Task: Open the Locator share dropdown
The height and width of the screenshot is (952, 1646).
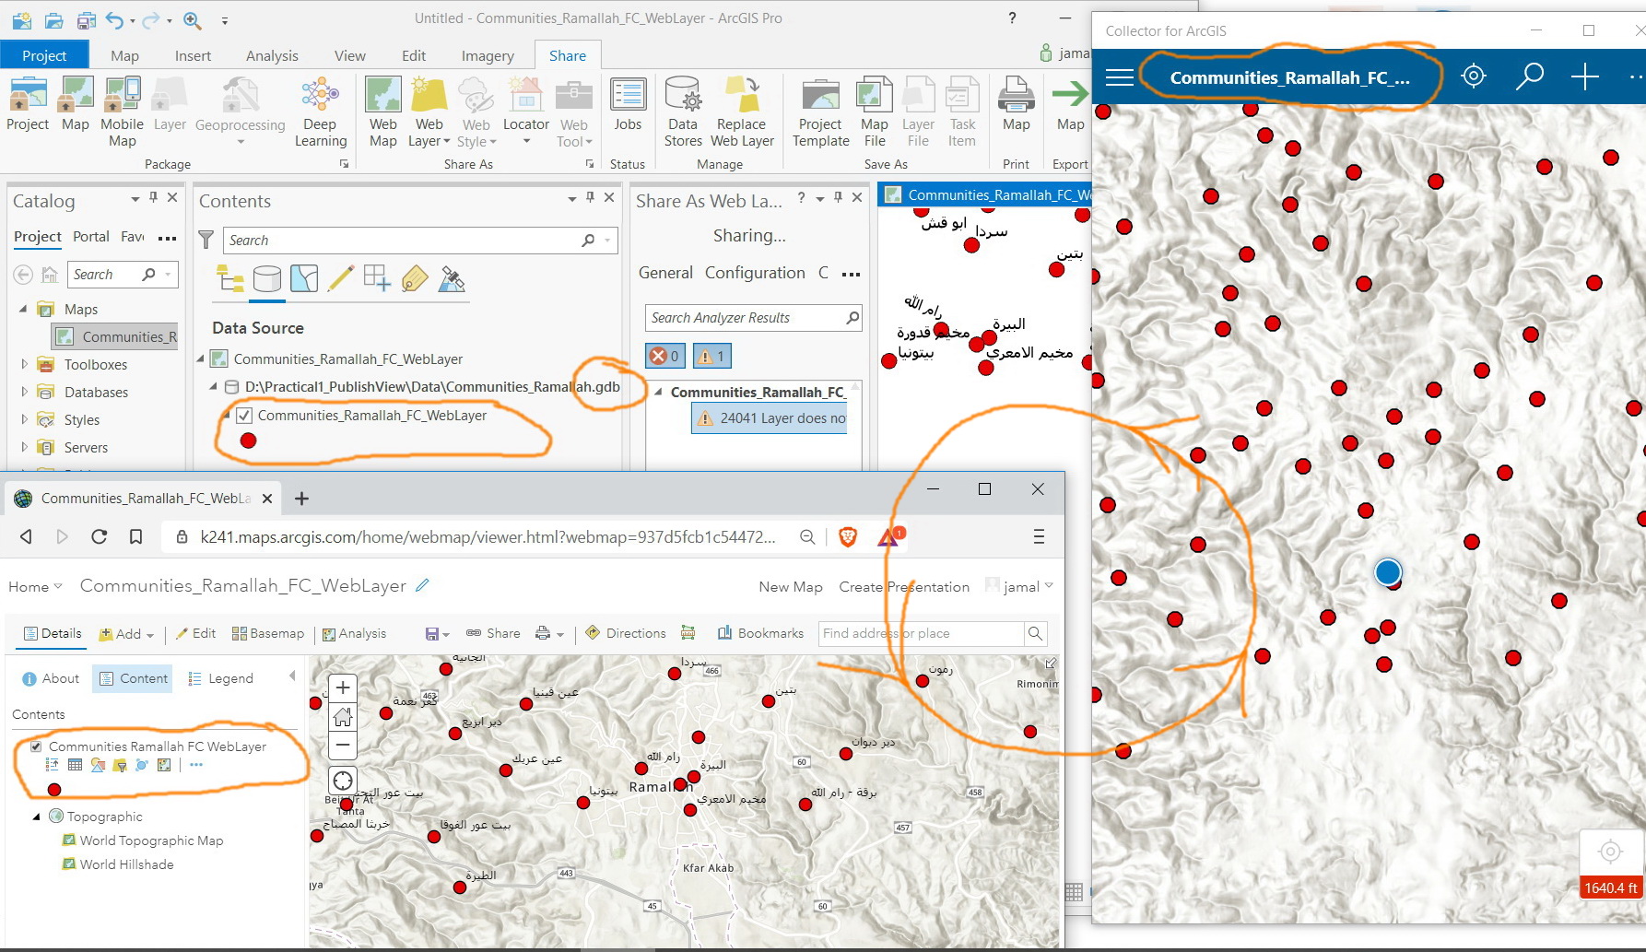Action: [x=526, y=112]
